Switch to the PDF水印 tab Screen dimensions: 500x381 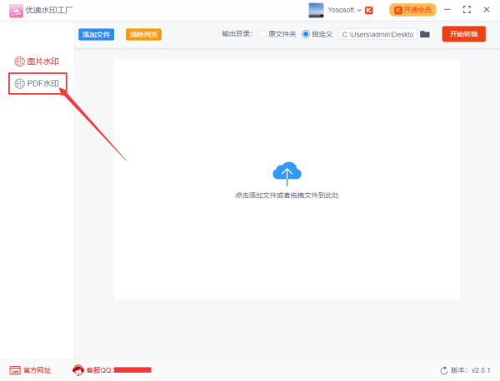coord(37,83)
